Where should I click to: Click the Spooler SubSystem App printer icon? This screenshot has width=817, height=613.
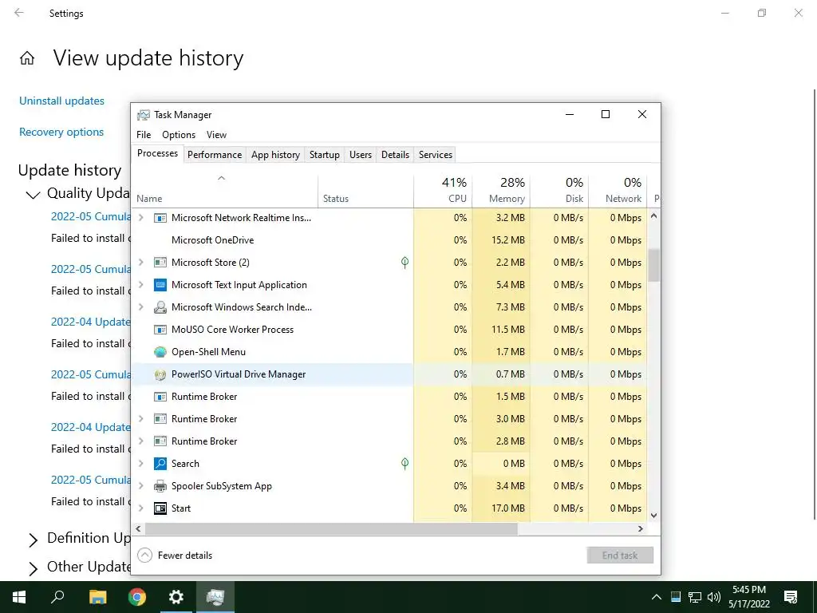(x=160, y=486)
